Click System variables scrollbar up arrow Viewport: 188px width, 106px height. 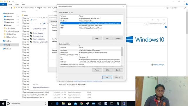point(122,47)
